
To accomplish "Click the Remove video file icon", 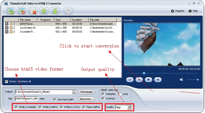I will pos(22,11).
